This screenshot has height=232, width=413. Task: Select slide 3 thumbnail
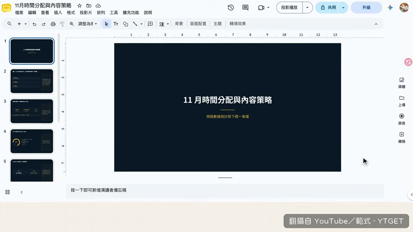[x=32, y=111]
